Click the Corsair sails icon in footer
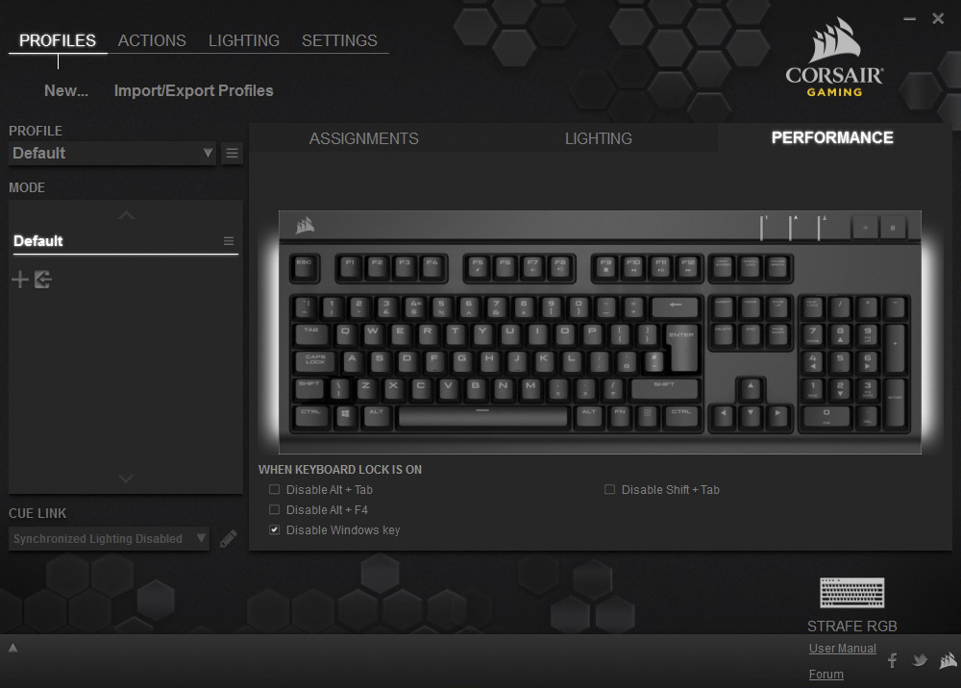The image size is (961, 688). point(949,660)
